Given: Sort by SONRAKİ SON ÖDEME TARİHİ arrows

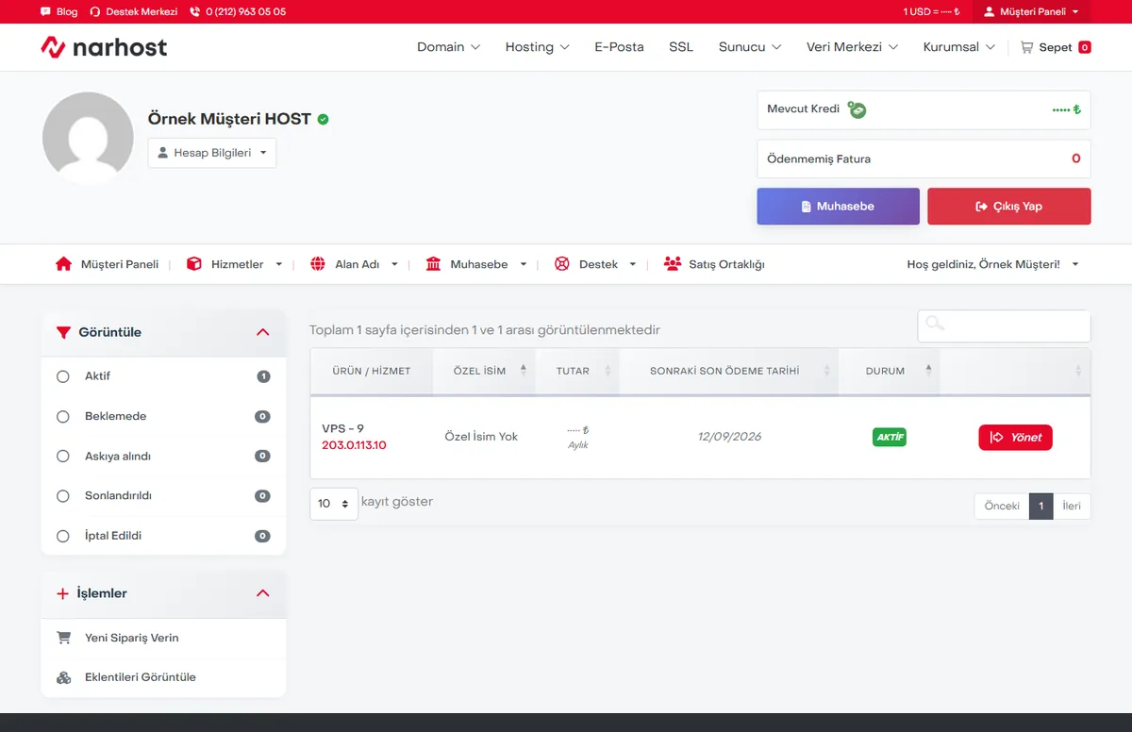Looking at the screenshot, I should pos(826,371).
